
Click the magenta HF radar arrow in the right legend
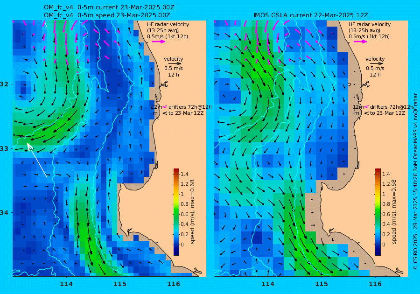click(360, 42)
